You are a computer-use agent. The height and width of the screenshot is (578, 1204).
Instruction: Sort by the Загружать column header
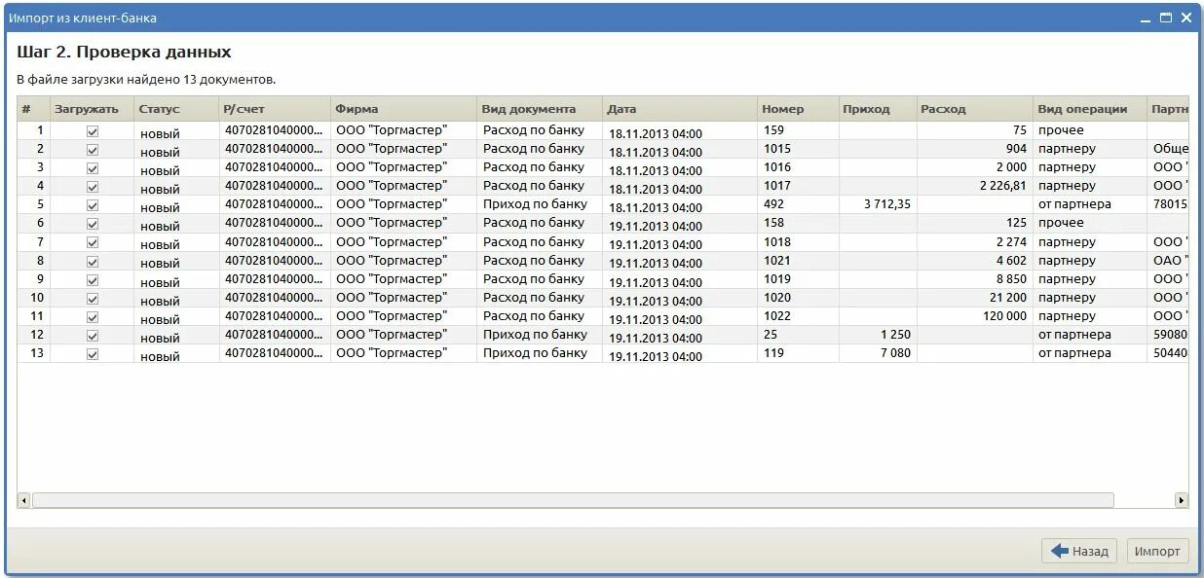(93, 109)
